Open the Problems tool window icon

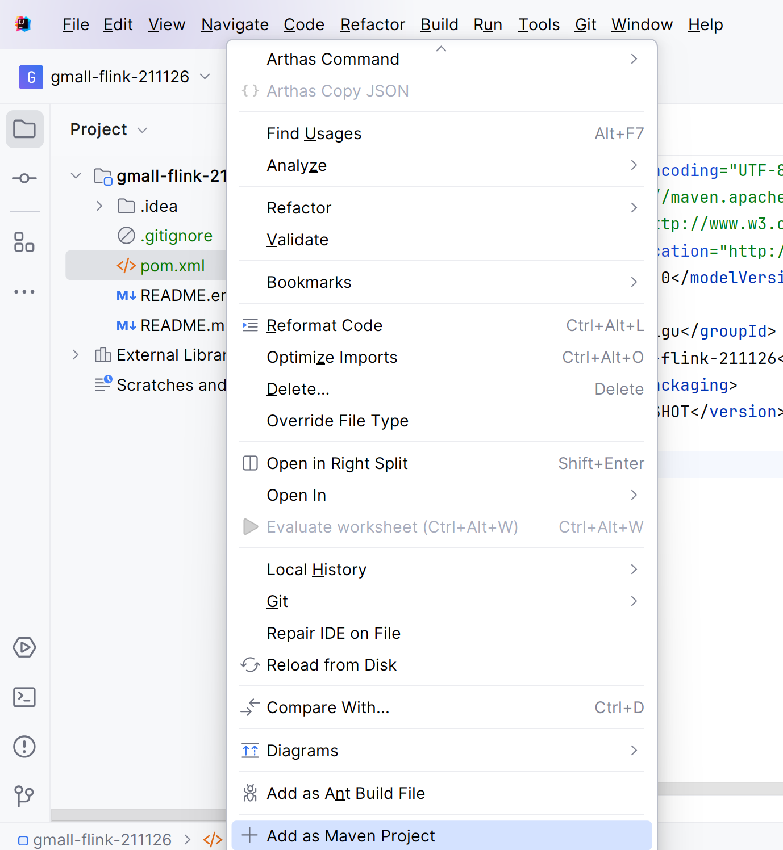coord(24,747)
